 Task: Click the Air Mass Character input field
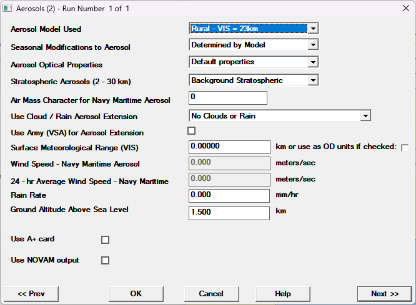point(228,98)
